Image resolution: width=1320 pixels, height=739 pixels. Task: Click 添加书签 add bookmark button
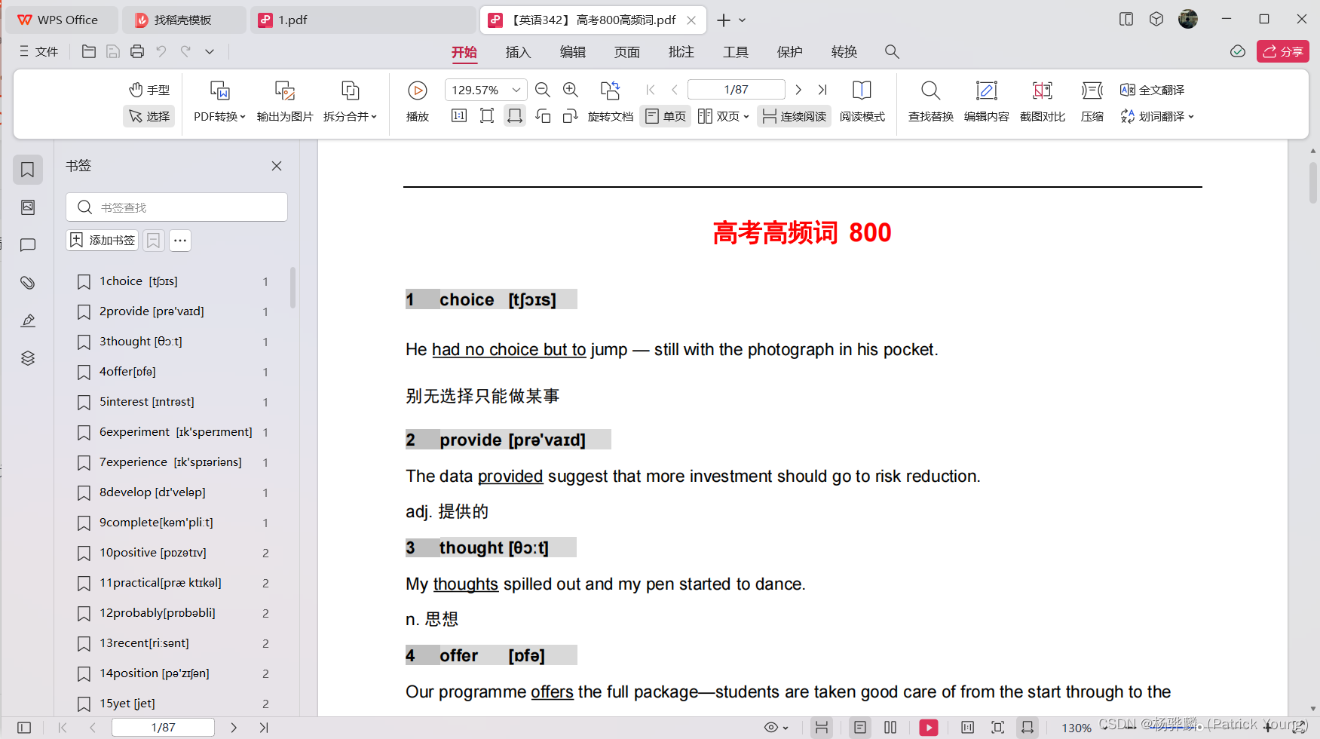tap(103, 240)
